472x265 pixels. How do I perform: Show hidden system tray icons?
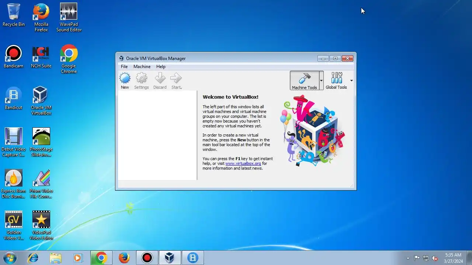(408, 258)
